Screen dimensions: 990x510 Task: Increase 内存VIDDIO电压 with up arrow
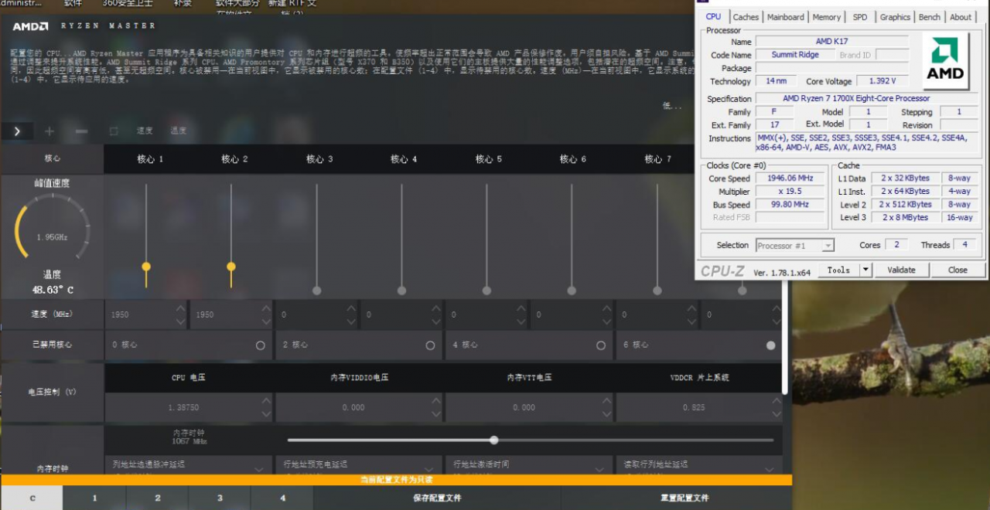click(436, 401)
